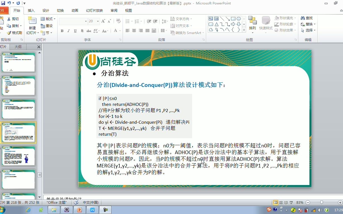Select the Italic formatting icon
The image size is (343, 214).
[x=68, y=31]
